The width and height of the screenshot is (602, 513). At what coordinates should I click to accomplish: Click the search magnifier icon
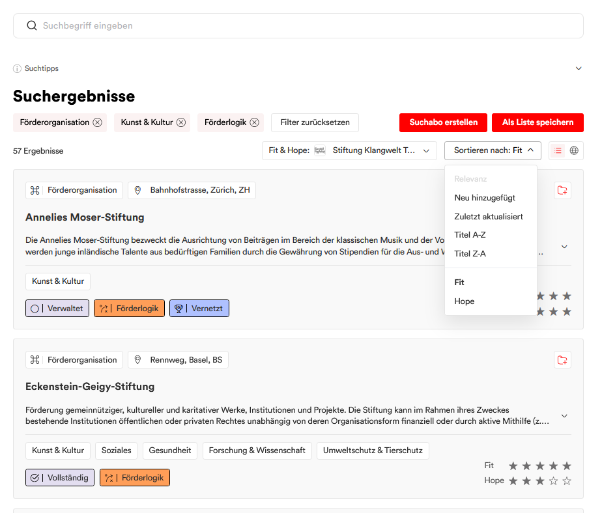tap(32, 25)
